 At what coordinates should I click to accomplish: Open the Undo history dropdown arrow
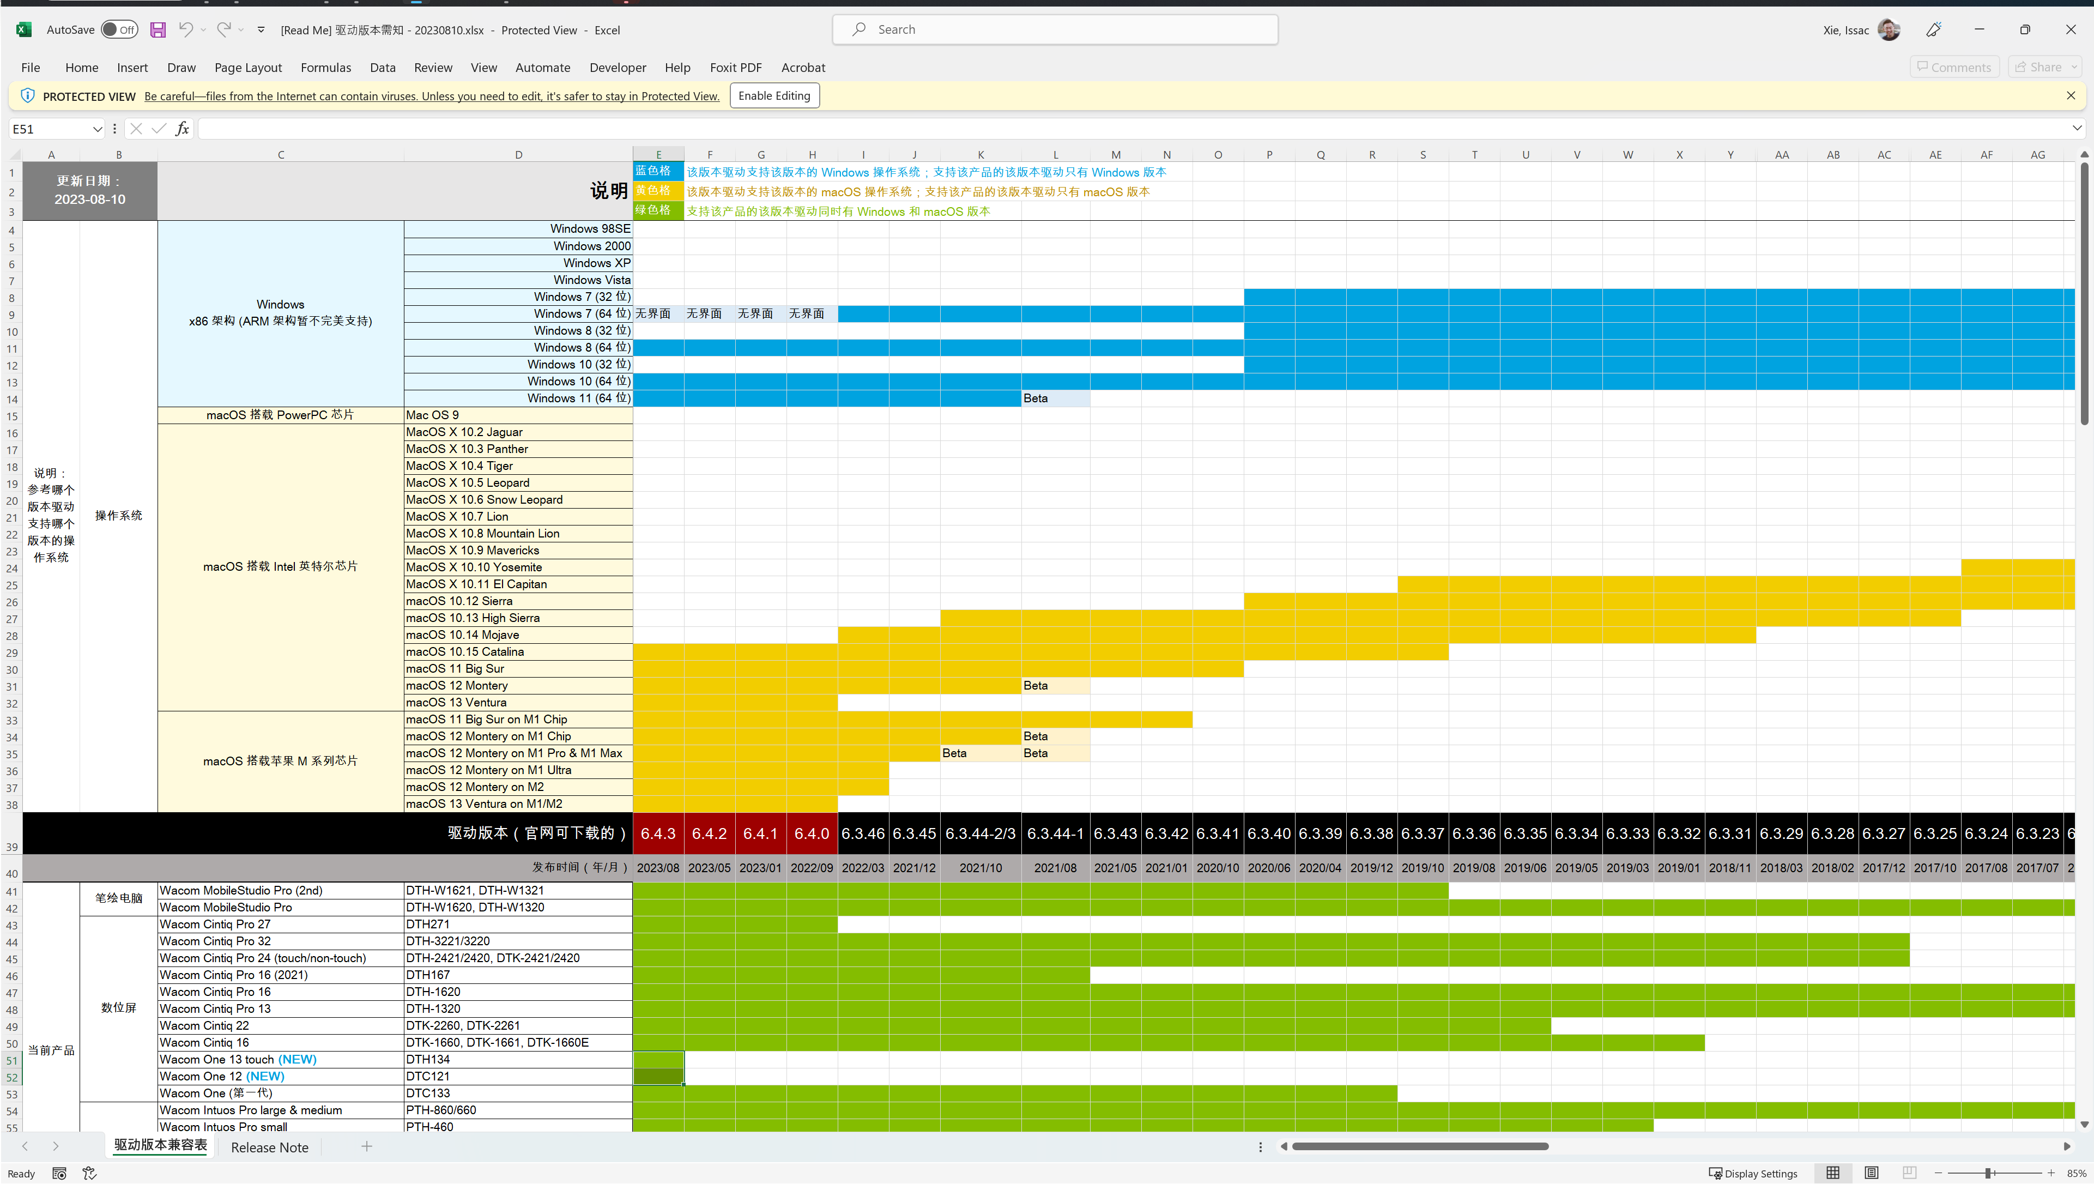pyautogui.click(x=203, y=30)
